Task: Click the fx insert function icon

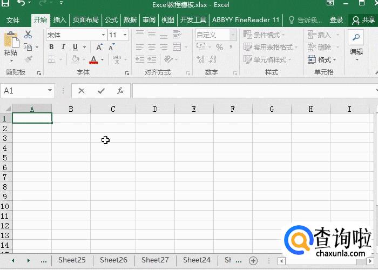Action: coord(120,91)
